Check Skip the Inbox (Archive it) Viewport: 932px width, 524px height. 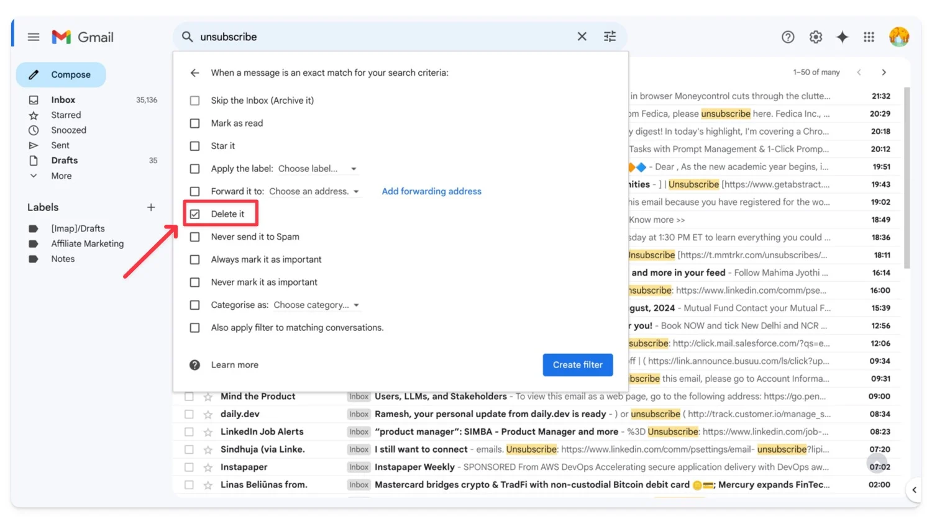[x=195, y=101]
